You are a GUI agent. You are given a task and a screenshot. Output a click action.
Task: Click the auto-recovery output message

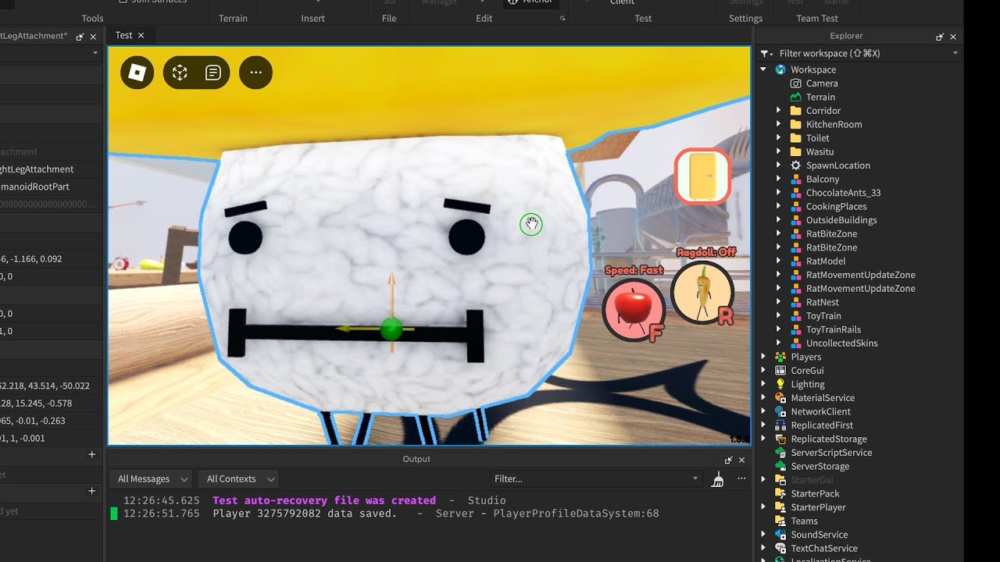click(324, 500)
